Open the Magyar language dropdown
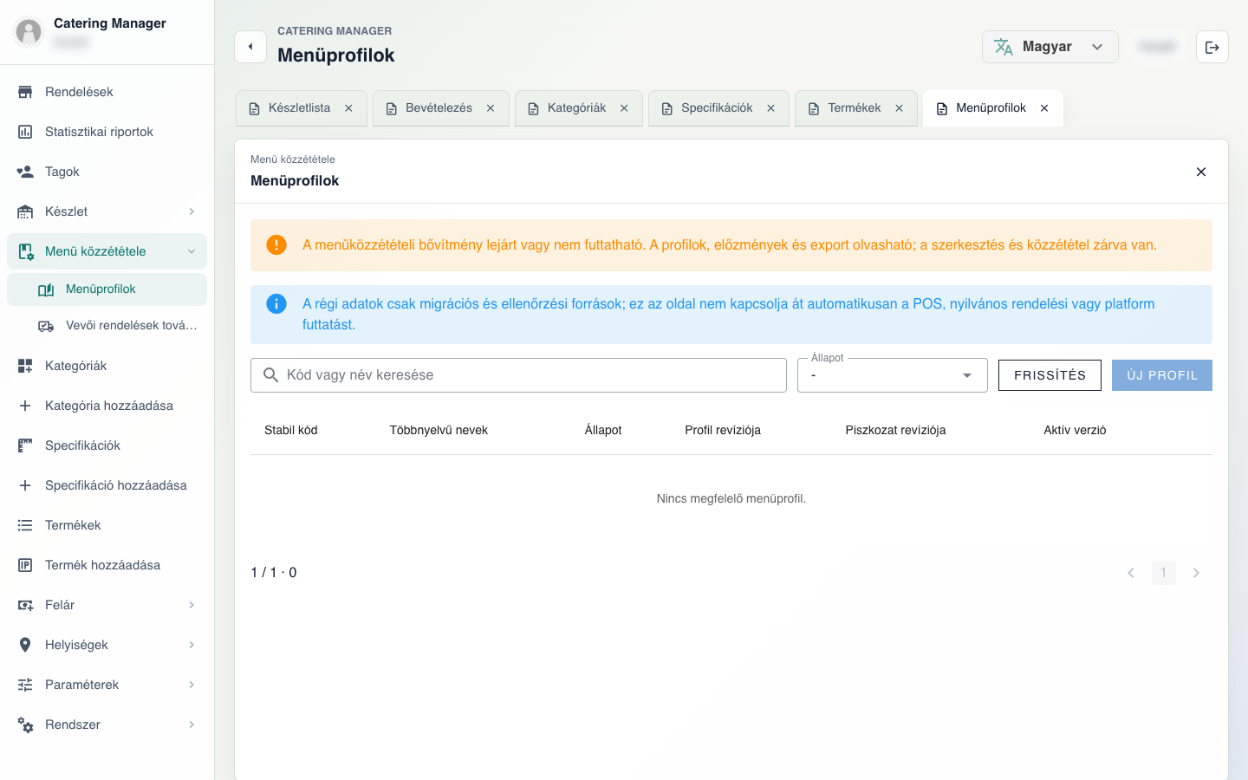1248x780 pixels. 1050,47
